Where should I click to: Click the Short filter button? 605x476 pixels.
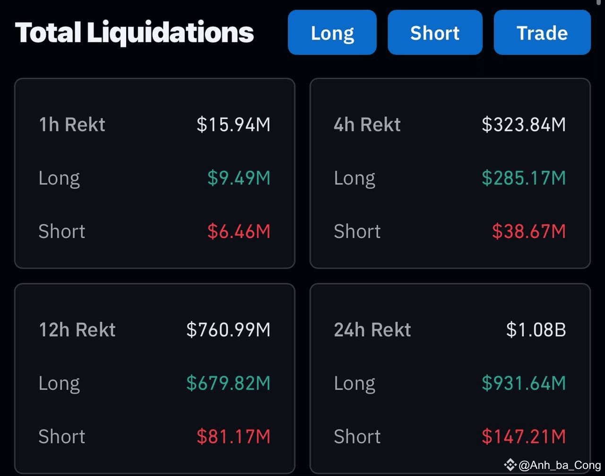(435, 32)
